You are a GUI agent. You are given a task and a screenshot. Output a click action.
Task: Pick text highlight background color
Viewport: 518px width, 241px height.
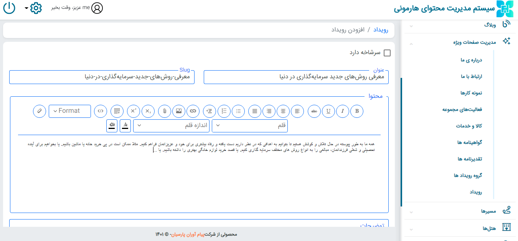[112, 125]
